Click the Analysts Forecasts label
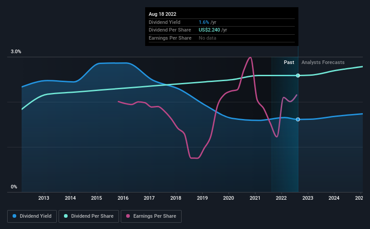Image resolution: width=370 pixels, height=229 pixels. 323,62
